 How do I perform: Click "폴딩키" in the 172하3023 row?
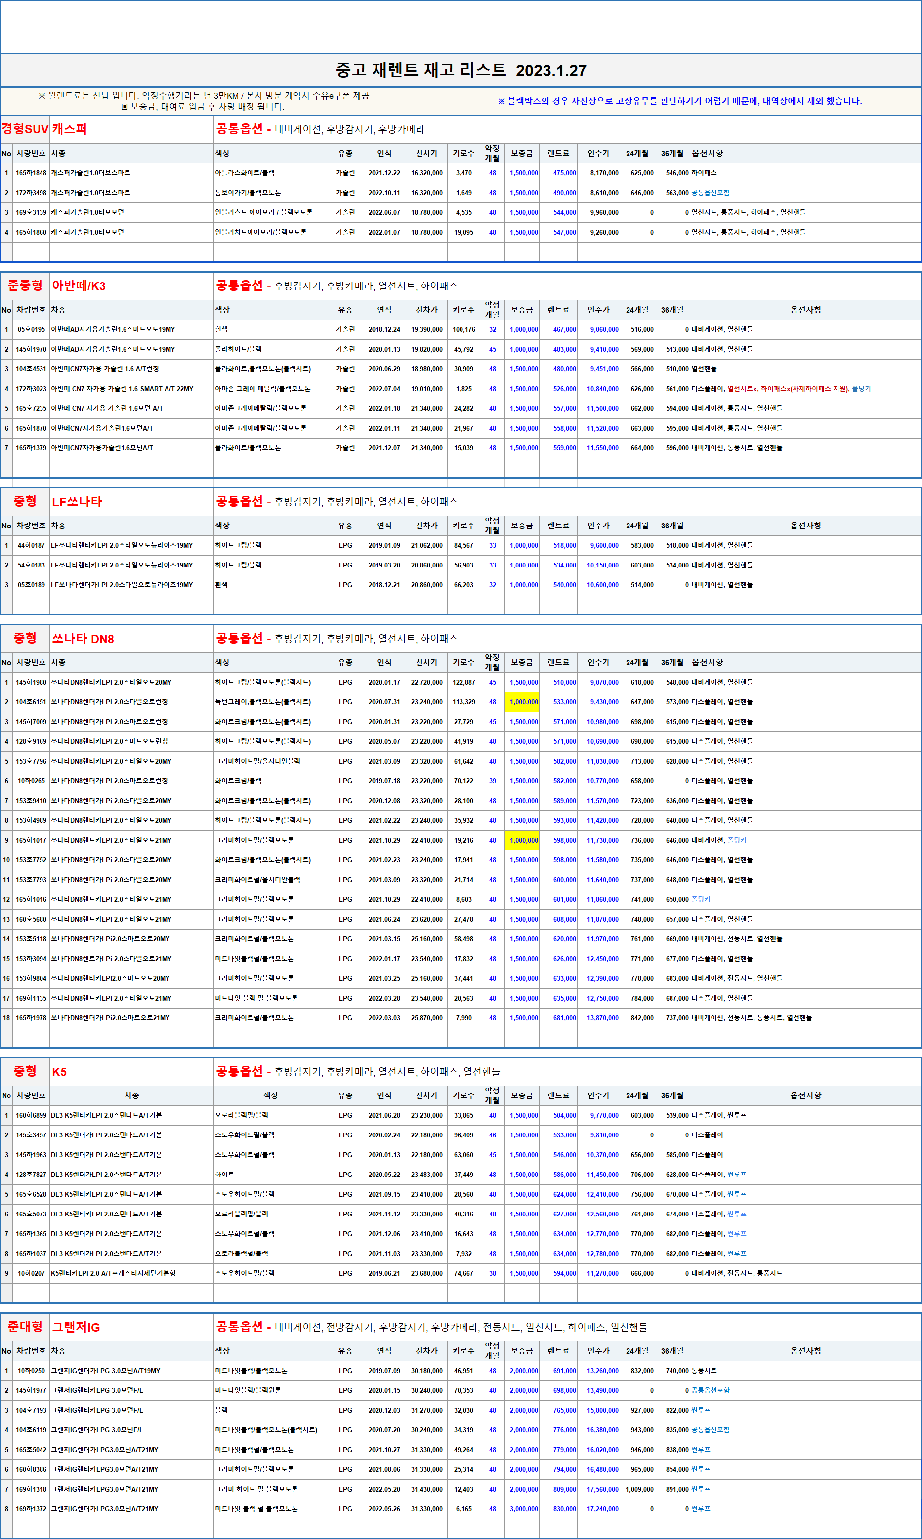861,389
